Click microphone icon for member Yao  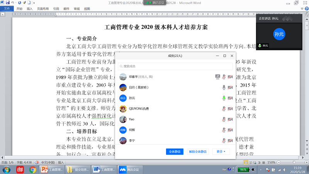point(224,119)
